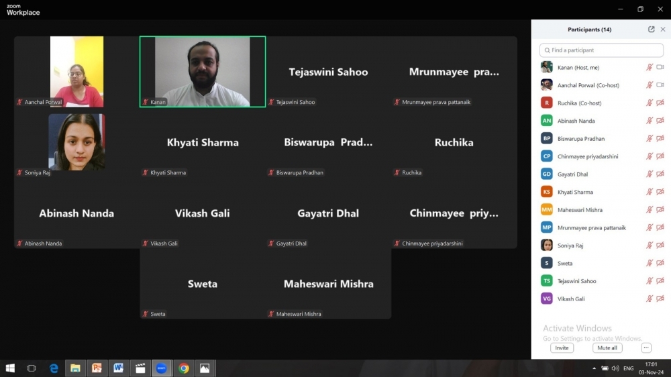Click Aanchal Porwal's video camera icon
This screenshot has height=377, width=671.
tap(660, 85)
